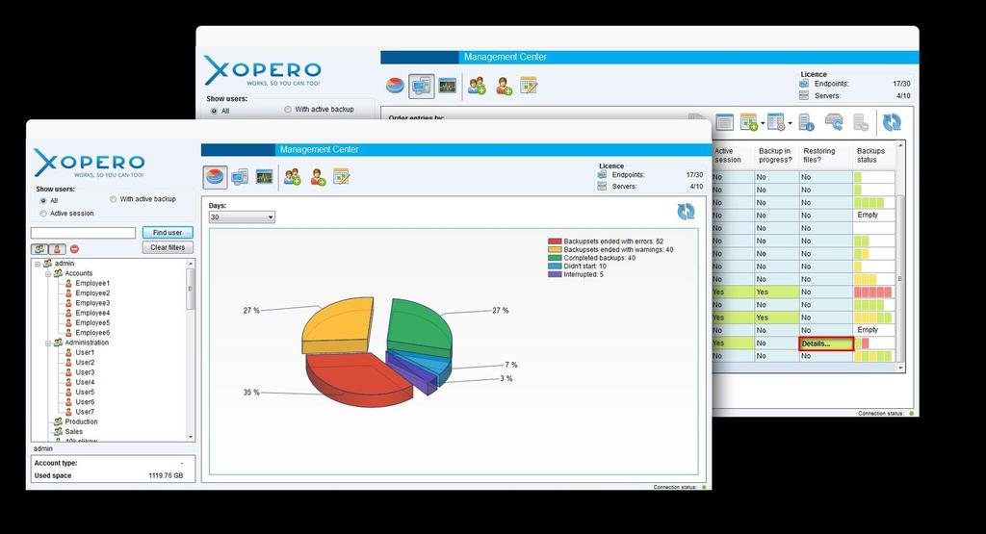
Task: Select the Sales group in tree
Action: (x=73, y=432)
